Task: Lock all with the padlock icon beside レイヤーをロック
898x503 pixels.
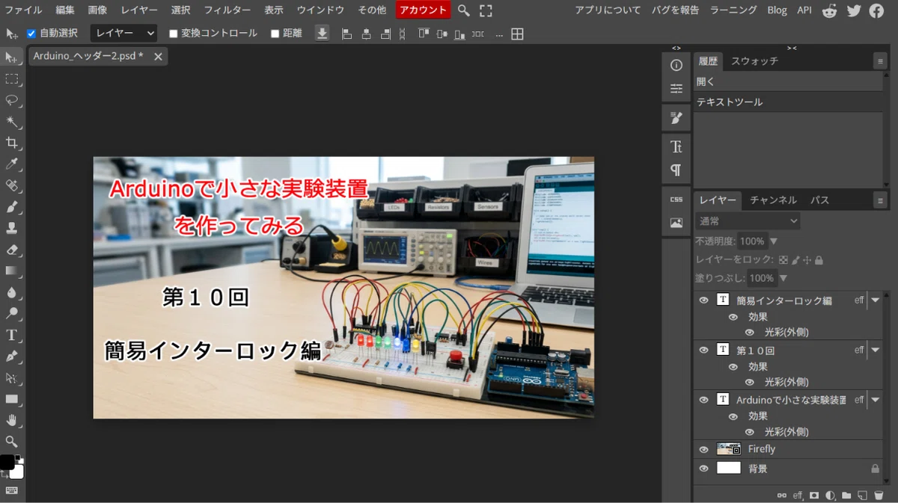Action: (x=819, y=260)
